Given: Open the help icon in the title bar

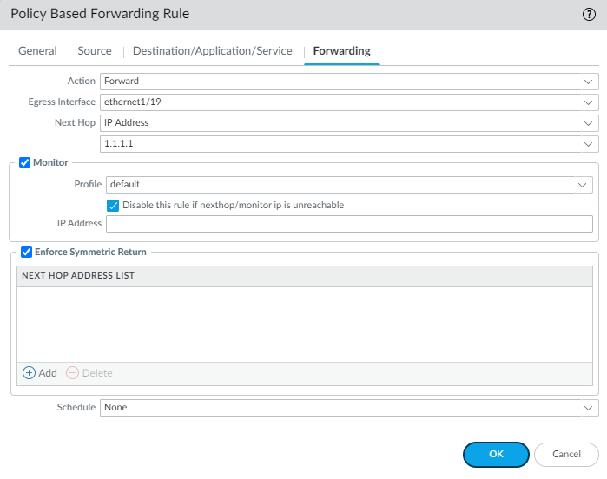Looking at the screenshot, I should (589, 14).
